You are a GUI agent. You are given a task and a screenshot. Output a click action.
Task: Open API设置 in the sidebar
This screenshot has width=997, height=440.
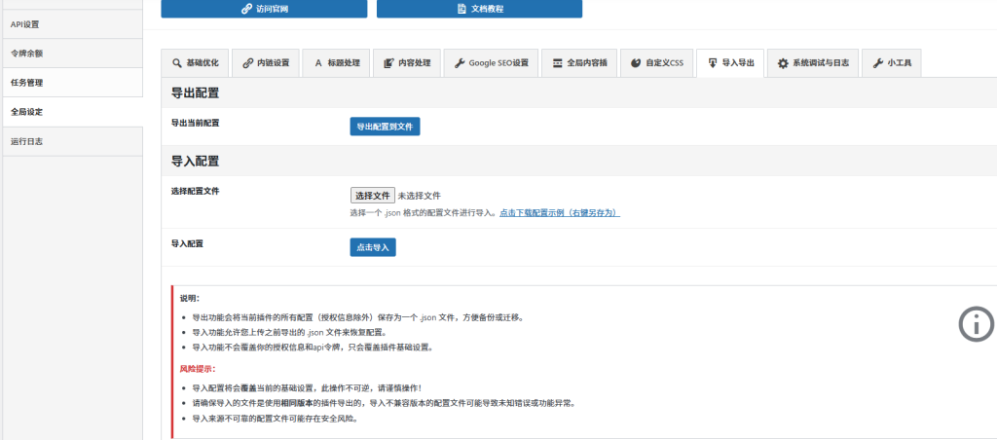pyautogui.click(x=25, y=23)
